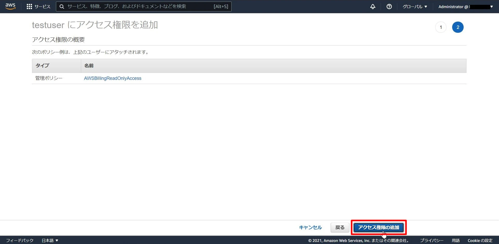Click the testuser にアクセス権限を追加 title
Image resolution: width=499 pixels, height=244 pixels.
pyautogui.click(x=95, y=25)
